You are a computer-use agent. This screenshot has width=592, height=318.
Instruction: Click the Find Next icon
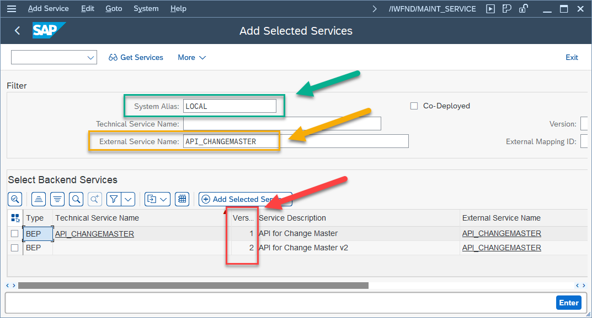95,199
